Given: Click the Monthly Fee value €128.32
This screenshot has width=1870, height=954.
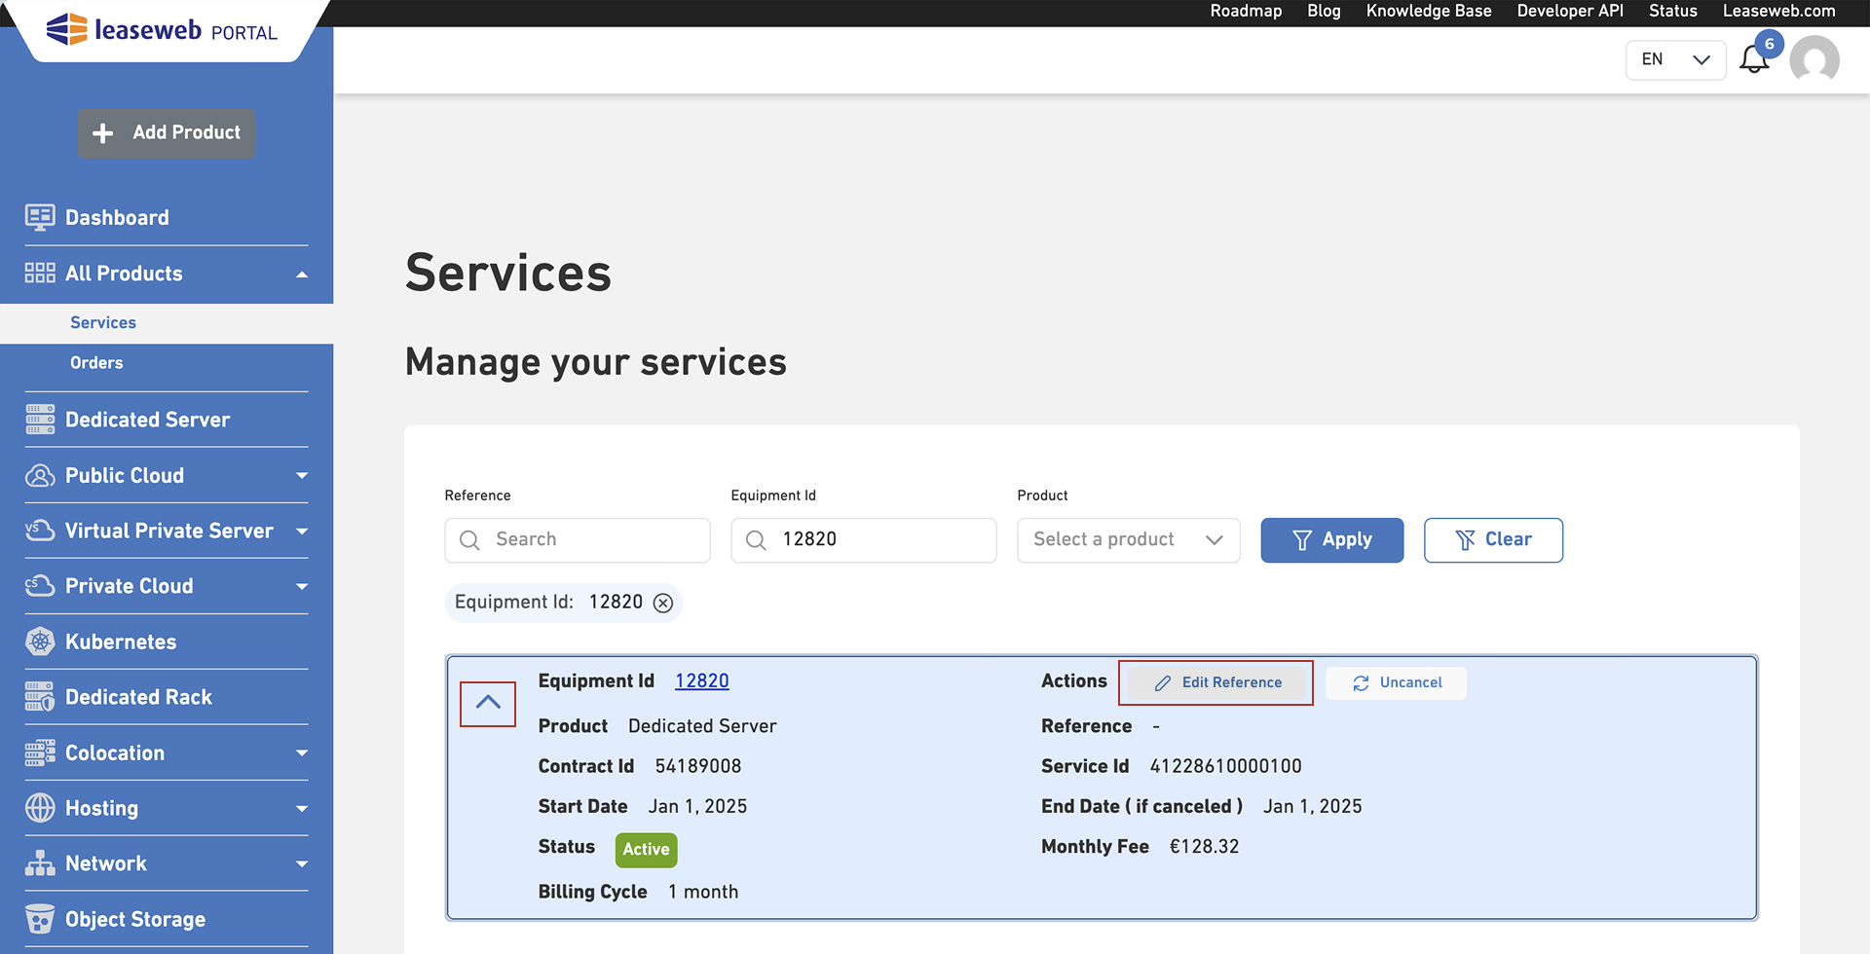Looking at the screenshot, I should (1204, 847).
